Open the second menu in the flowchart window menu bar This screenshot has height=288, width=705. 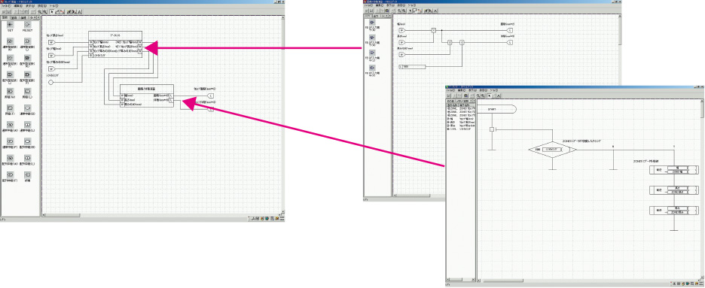pos(461,91)
